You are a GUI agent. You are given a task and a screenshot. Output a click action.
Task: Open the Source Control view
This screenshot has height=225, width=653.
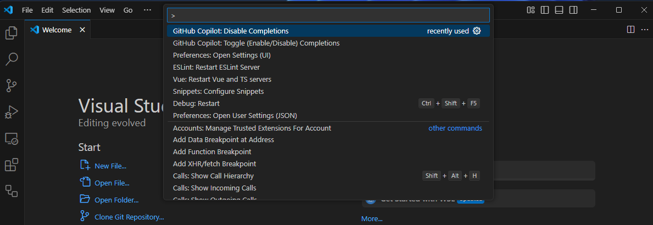(12, 85)
